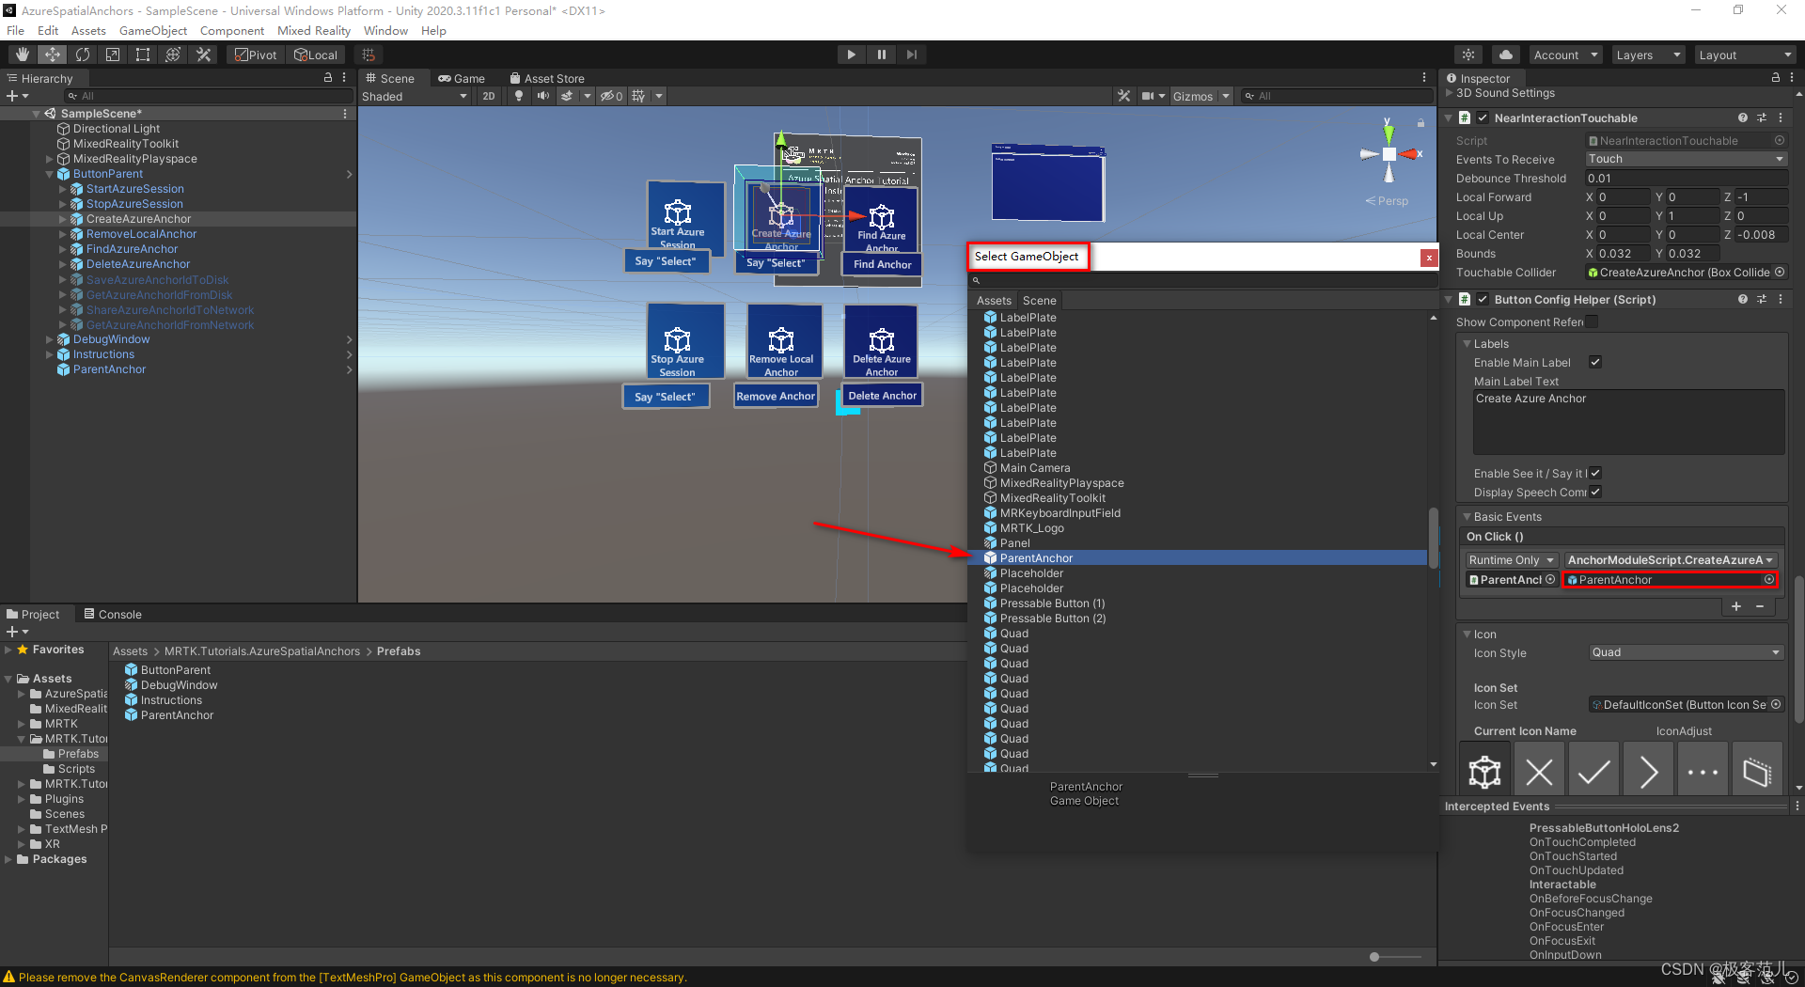The image size is (1805, 987).
Task: Expand 3D Sound Settings
Action: (1449, 93)
